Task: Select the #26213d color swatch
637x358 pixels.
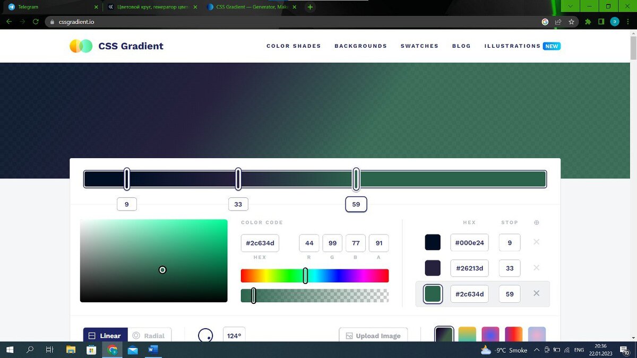Action: click(x=433, y=268)
